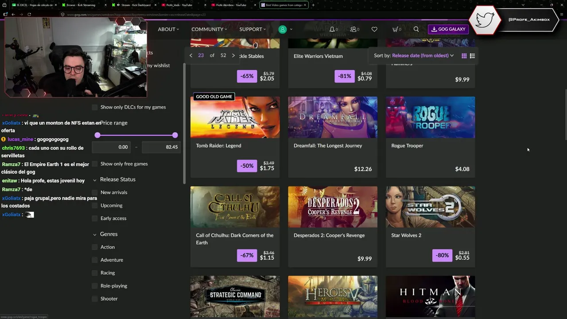This screenshot has width=567, height=319.
Task: Open the Call of Cthulhu cover thumbnail
Action: click(235, 207)
